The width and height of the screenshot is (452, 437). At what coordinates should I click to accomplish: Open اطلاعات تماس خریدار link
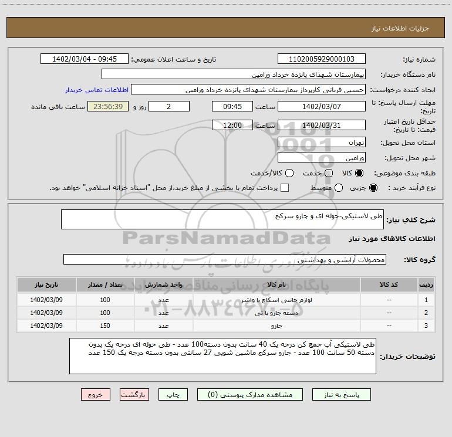(x=97, y=90)
